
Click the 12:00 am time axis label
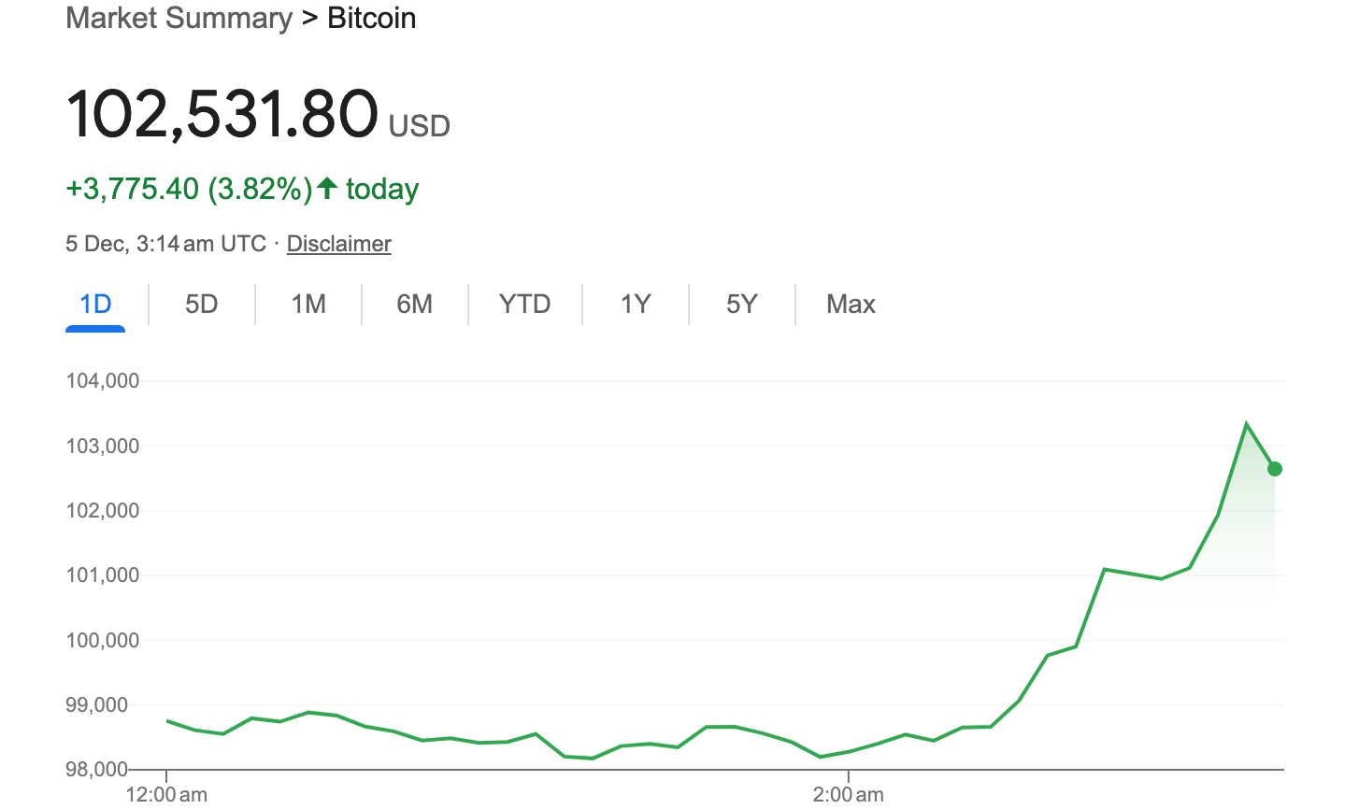pos(166,795)
